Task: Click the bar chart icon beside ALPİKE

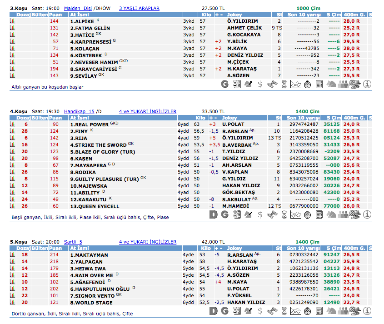Action: 12,21
